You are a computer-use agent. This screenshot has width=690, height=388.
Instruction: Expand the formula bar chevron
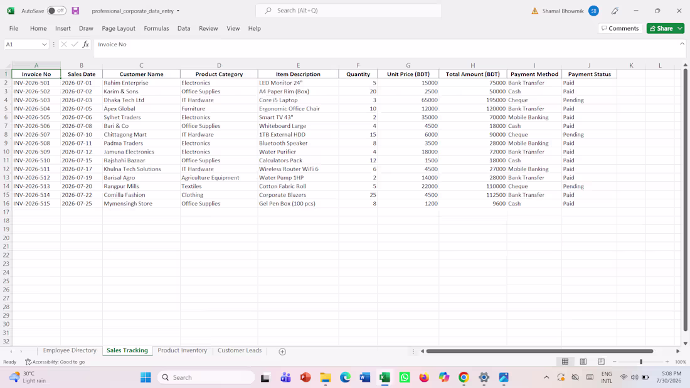coord(682,43)
